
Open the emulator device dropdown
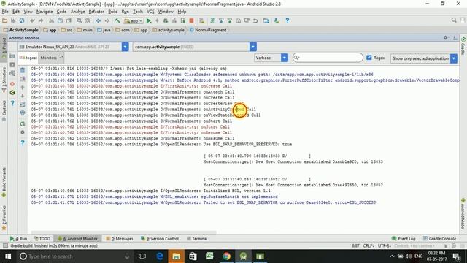point(125,47)
